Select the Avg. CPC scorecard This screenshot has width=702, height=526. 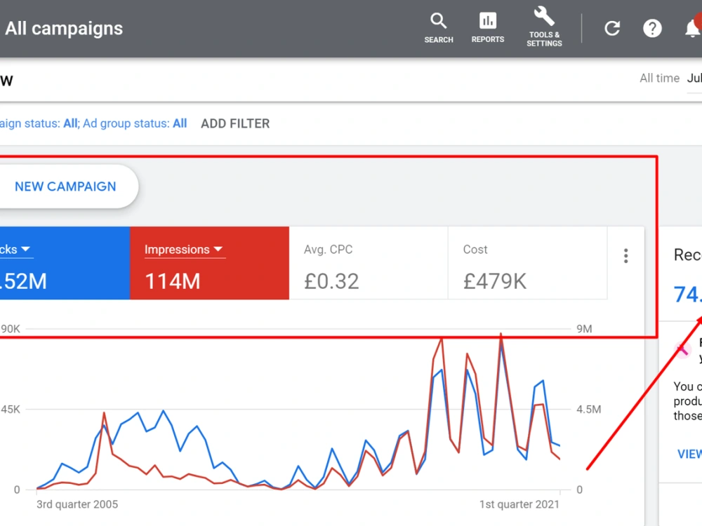369,263
